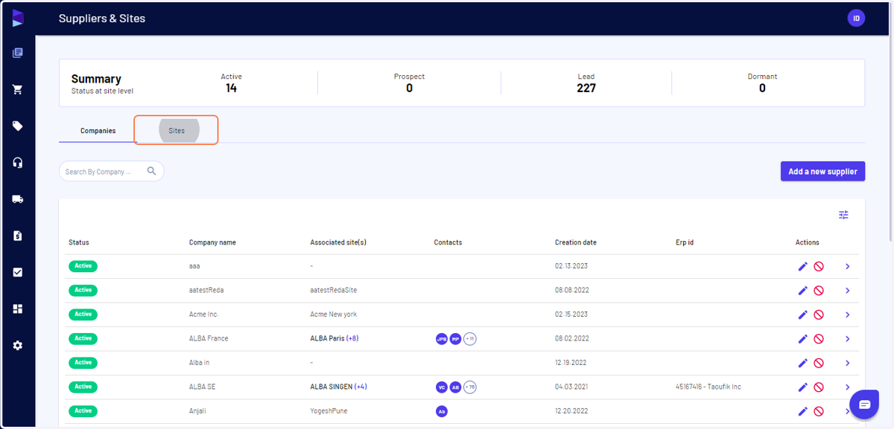Screen dimensions: 894x429
Task: Click the page vertical scrollbar
Action: point(890,123)
